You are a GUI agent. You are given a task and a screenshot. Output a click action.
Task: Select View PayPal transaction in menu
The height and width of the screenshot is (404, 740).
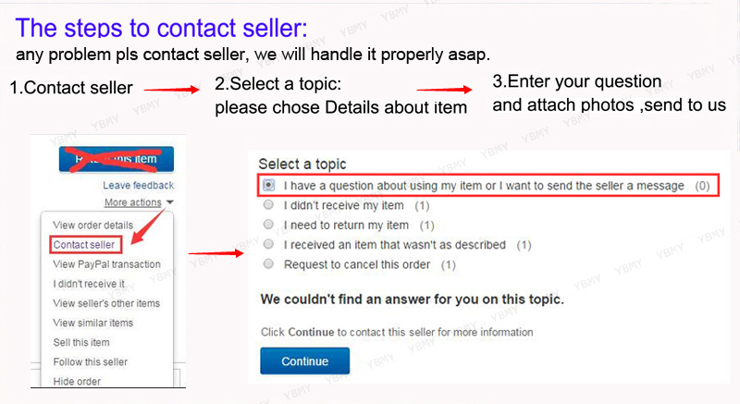106,264
